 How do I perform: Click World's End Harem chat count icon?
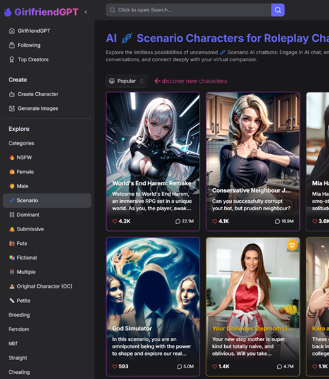(x=178, y=221)
